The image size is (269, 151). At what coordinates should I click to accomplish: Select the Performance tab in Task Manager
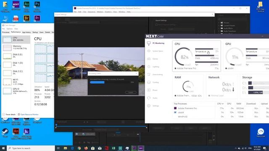click(x=16, y=32)
